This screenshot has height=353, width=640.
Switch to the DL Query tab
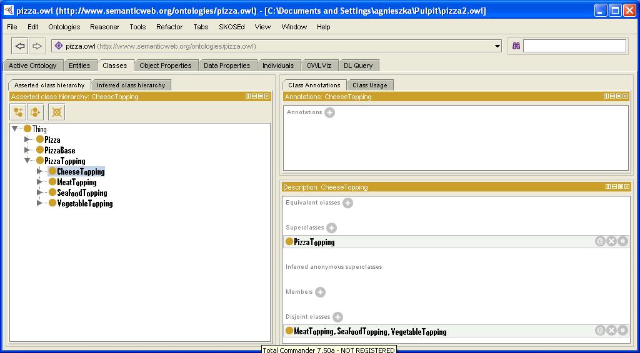pyautogui.click(x=358, y=65)
